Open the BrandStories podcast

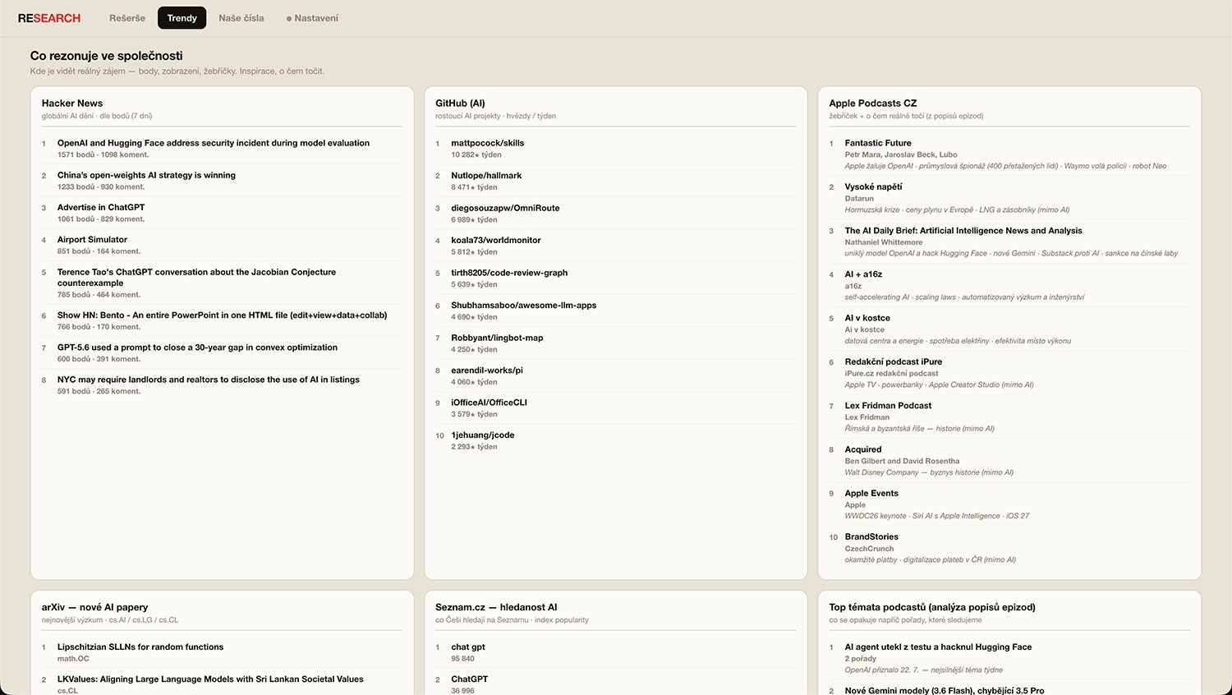(x=871, y=537)
